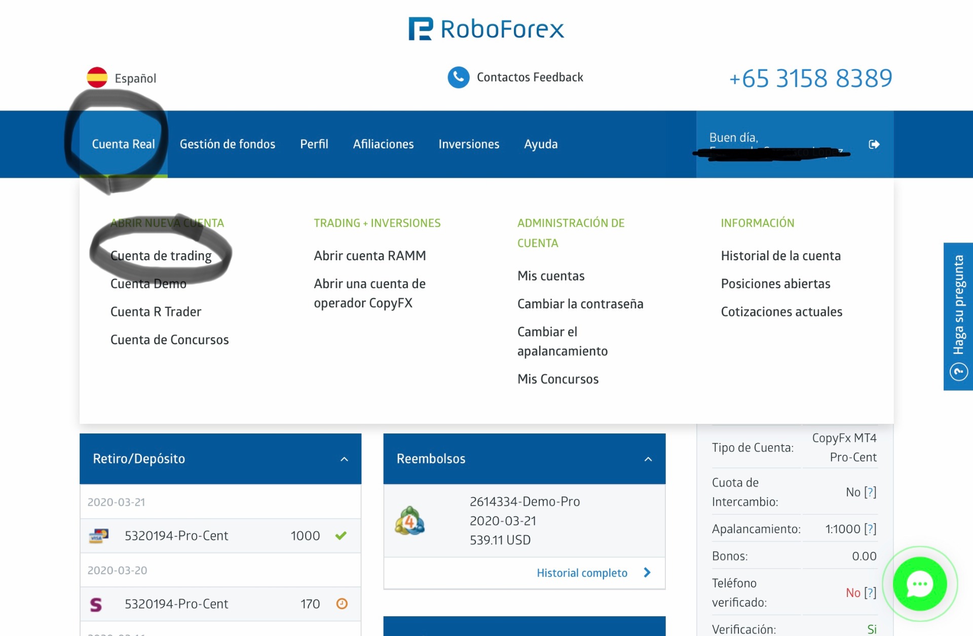Open Cambiar el apalancamiento
The image size is (973, 636).
pyautogui.click(x=563, y=341)
